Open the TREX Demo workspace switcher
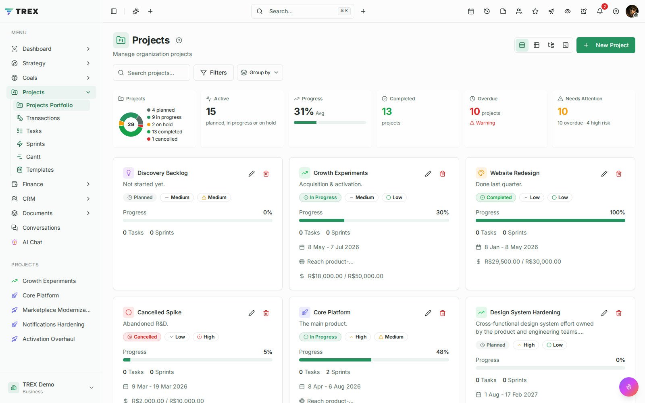The image size is (645, 403). [52, 388]
